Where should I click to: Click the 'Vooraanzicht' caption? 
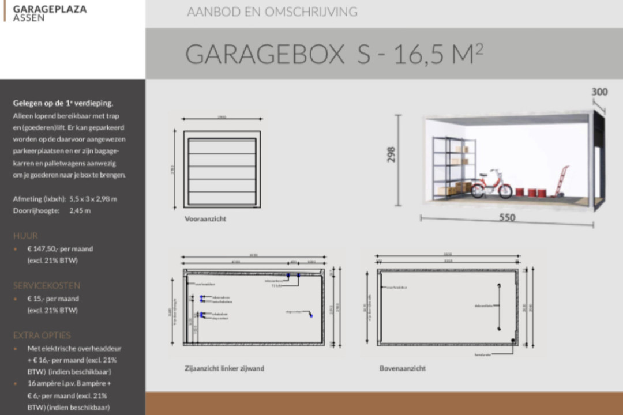coord(205,219)
